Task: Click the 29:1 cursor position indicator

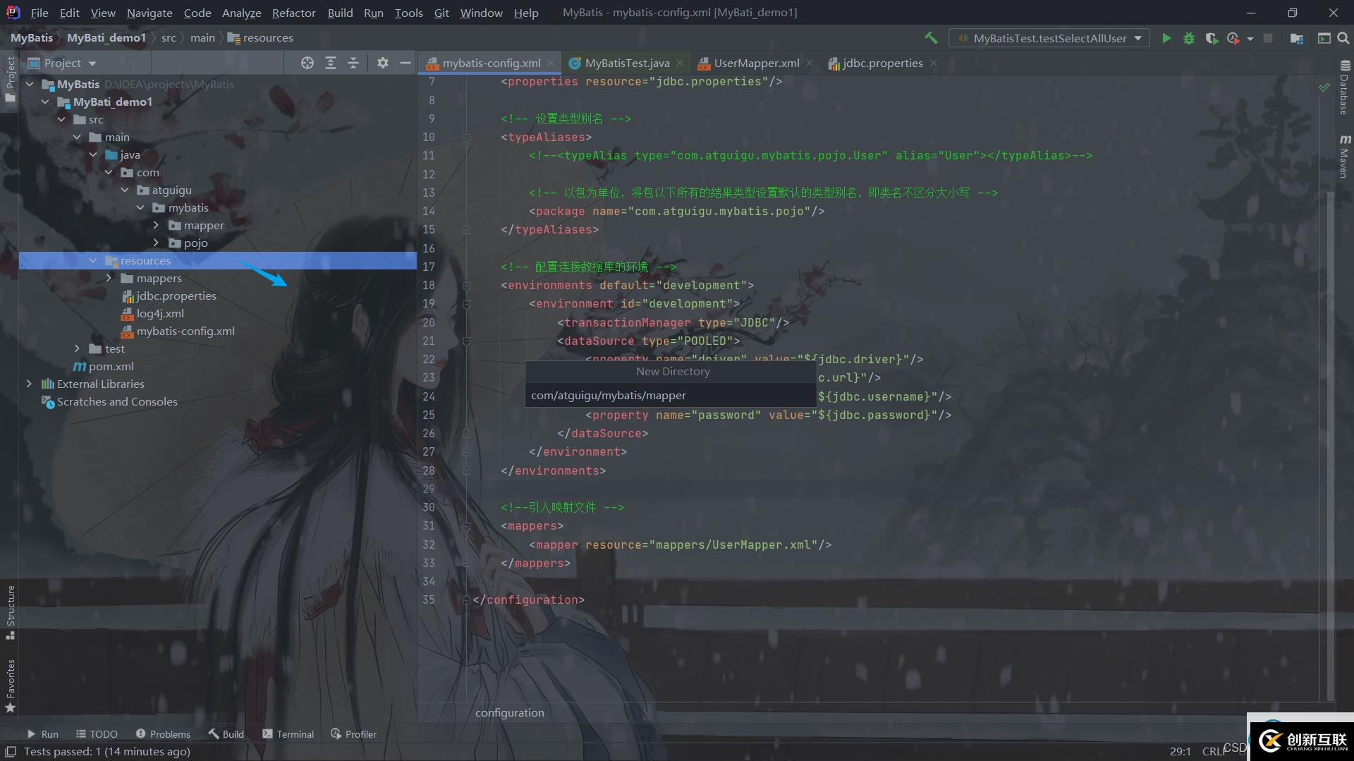Action: (x=1180, y=752)
